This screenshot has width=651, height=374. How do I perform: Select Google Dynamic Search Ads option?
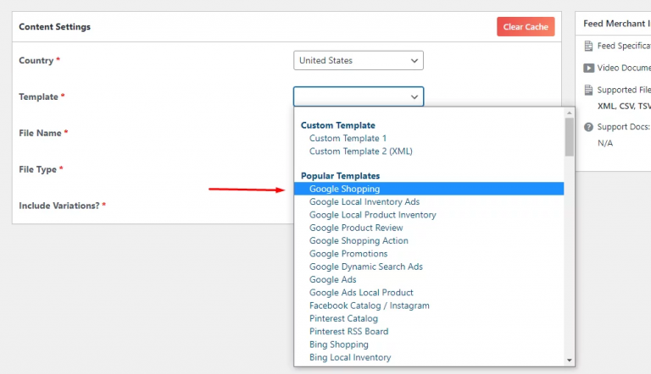pyautogui.click(x=365, y=267)
